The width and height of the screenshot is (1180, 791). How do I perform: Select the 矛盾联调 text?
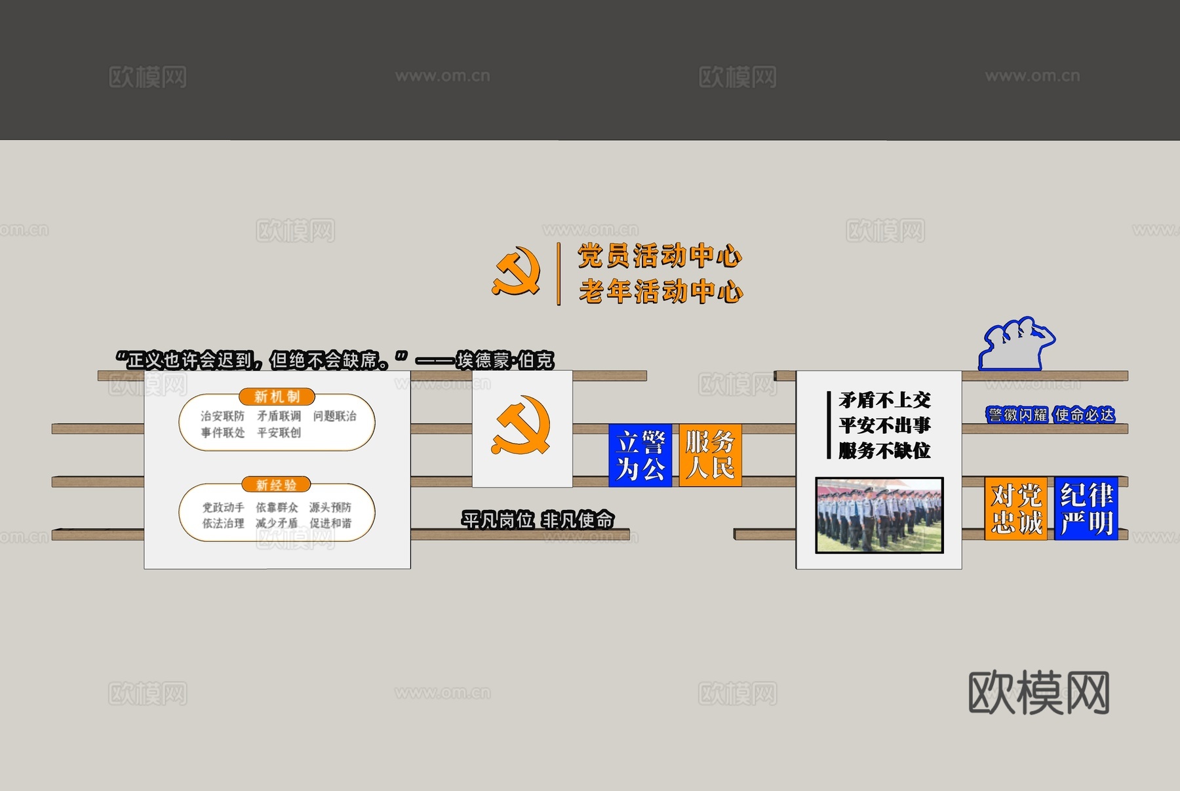279,416
